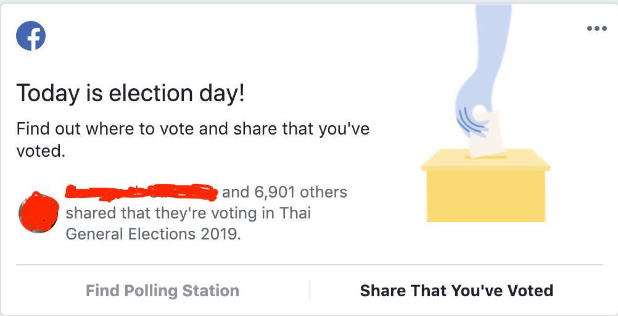Click the "Today is election day!" heading

(x=130, y=93)
